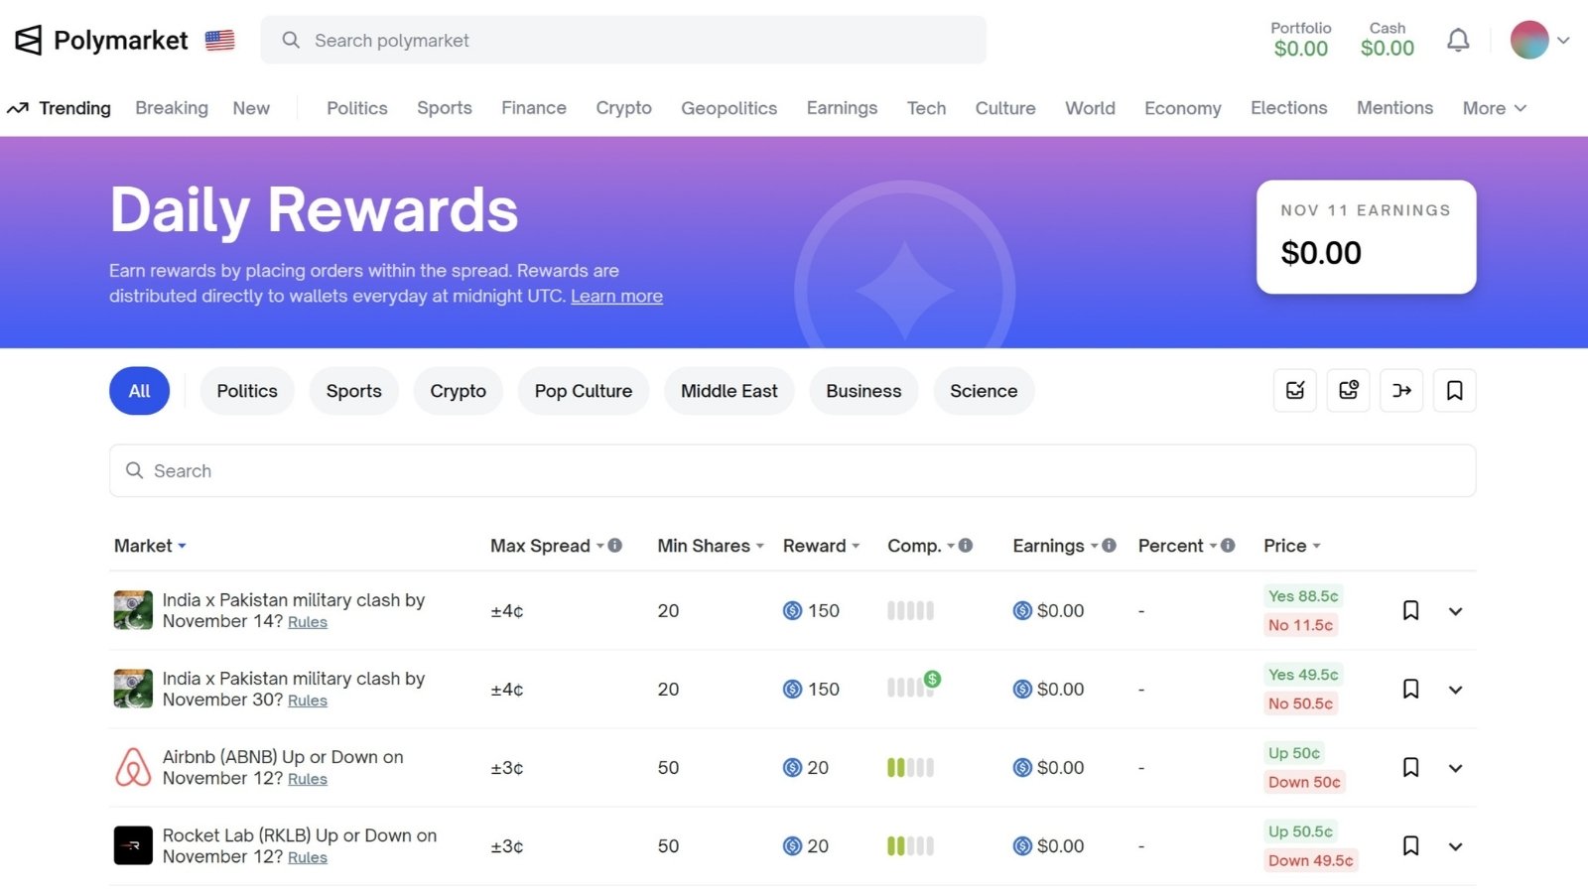Bookmark the Airbnb (ABNB) market row
The image size is (1588, 893).
[x=1410, y=767]
